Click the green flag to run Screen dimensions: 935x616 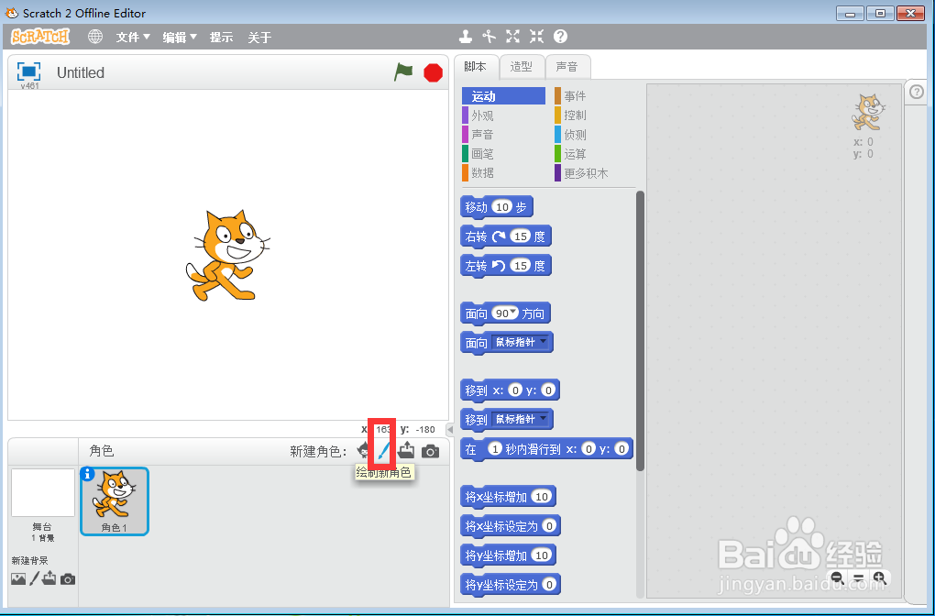coord(403,72)
